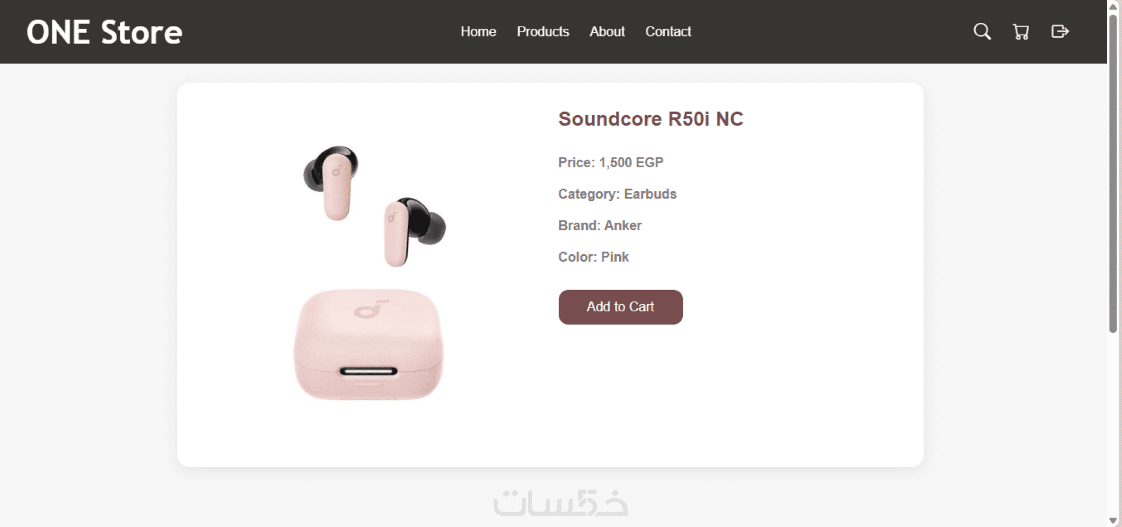Click the Soundcore R50i NC product title
The height and width of the screenshot is (527, 1122).
[x=650, y=119]
